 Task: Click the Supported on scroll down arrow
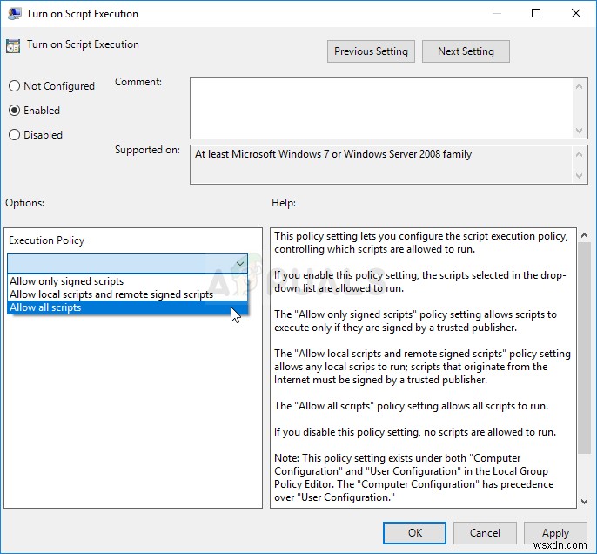coord(579,176)
